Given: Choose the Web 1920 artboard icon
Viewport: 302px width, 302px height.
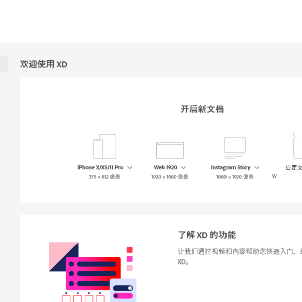Looking at the screenshot, I should [170, 150].
